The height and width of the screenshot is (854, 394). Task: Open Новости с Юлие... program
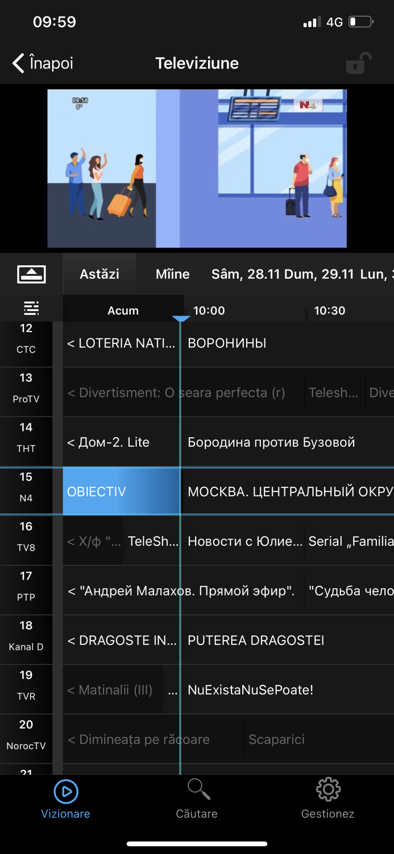243,541
